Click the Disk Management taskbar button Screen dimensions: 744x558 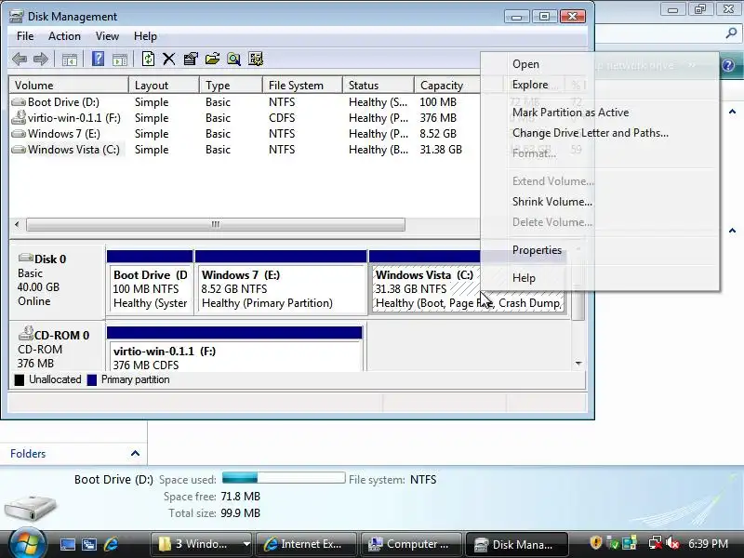coord(516,544)
